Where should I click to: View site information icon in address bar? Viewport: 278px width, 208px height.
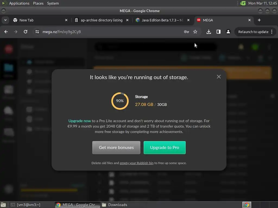(x=37, y=32)
